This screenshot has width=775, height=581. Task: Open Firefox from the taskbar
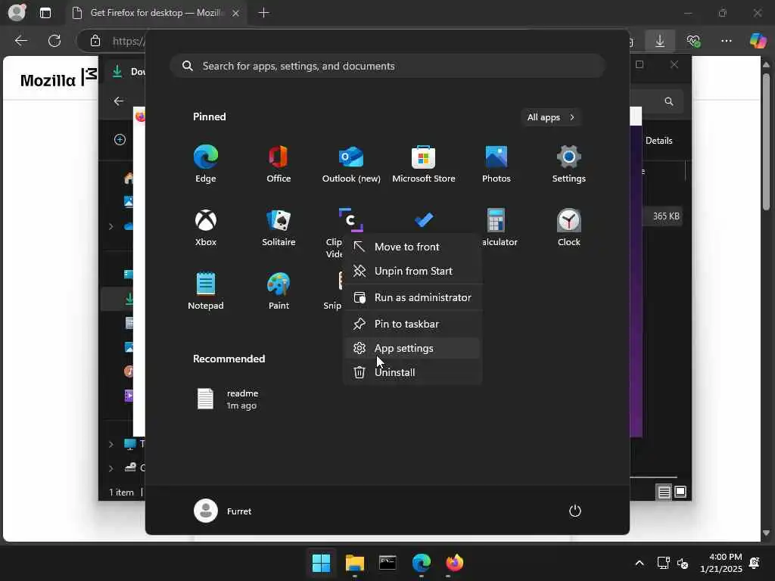(454, 563)
